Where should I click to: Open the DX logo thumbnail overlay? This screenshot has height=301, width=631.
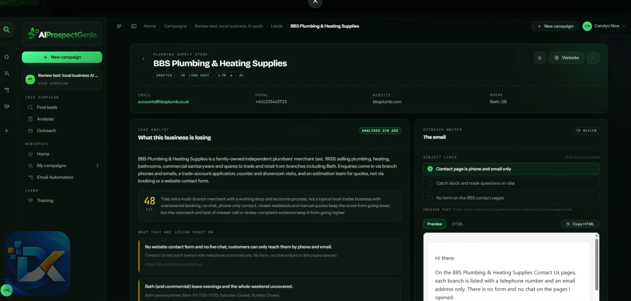point(37,263)
